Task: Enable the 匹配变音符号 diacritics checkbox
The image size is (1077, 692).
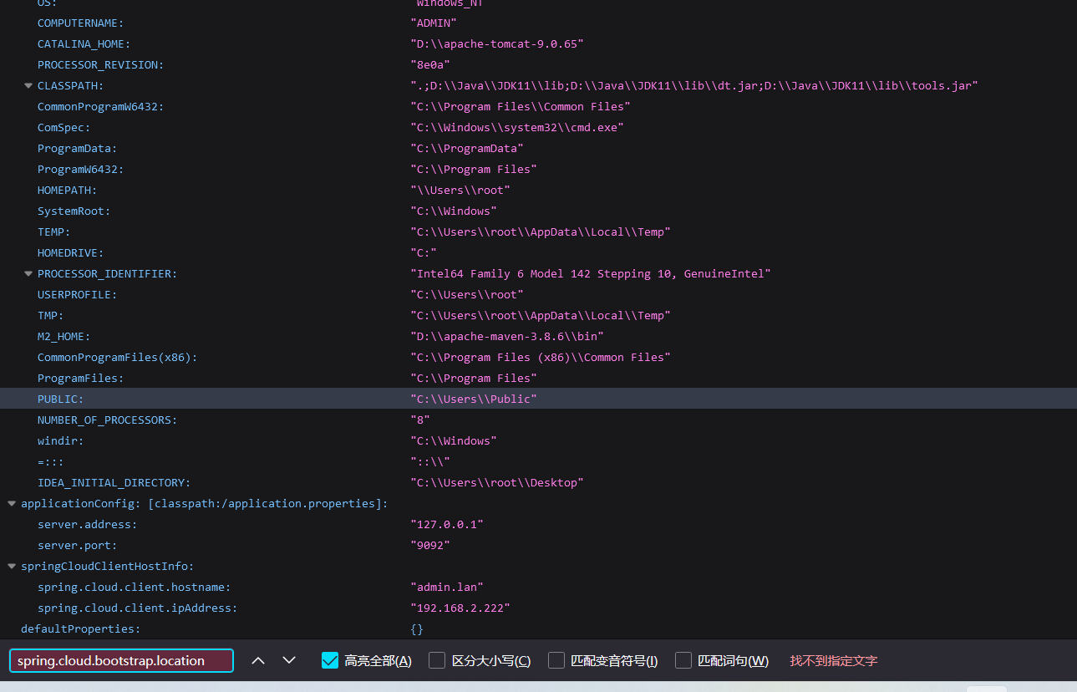Action: (556, 660)
